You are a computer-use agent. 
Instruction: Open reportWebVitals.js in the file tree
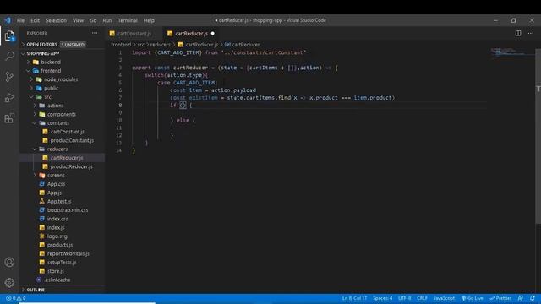68,253
